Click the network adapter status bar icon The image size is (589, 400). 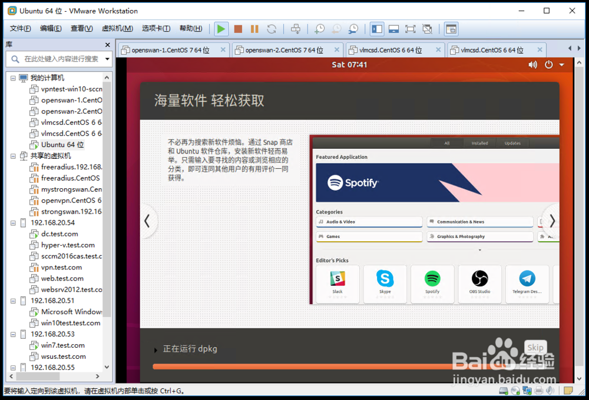click(527, 391)
